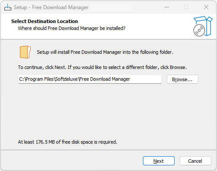This screenshot has height=171, width=217.
Task: Click the disabled maximize window button
Action: [x=186, y=7]
